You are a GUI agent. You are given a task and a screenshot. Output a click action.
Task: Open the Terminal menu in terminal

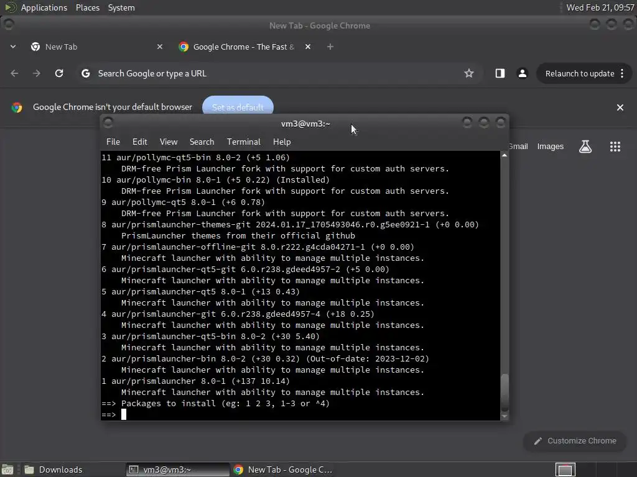[x=243, y=142]
